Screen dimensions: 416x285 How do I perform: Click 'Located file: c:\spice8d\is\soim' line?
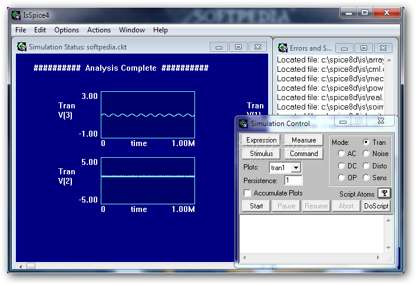click(x=331, y=107)
